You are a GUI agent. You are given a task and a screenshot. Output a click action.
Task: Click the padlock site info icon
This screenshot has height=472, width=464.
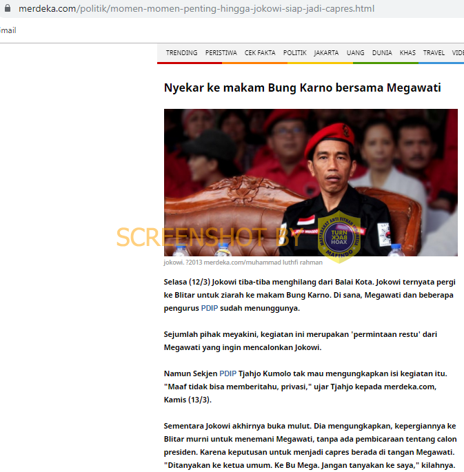(8, 8)
